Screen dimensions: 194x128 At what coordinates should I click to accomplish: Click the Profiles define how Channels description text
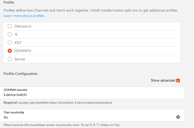click(x=91, y=10)
